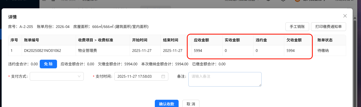Click the 取消 button
The image size is (361, 107).
[x=191, y=104]
